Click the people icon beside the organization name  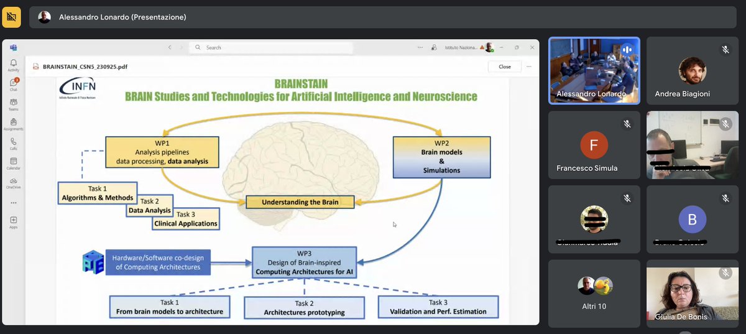point(433,47)
